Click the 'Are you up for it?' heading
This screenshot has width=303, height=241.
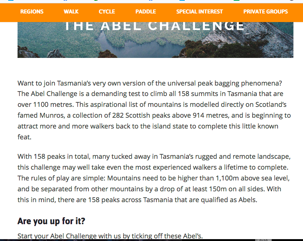pos(51,221)
